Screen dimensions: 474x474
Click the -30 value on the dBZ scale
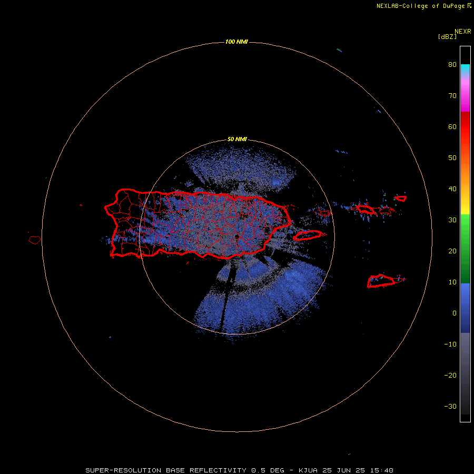[450, 406]
